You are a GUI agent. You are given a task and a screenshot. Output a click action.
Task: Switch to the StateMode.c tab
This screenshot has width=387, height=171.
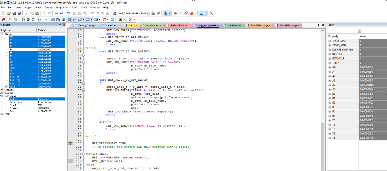point(234,25)
